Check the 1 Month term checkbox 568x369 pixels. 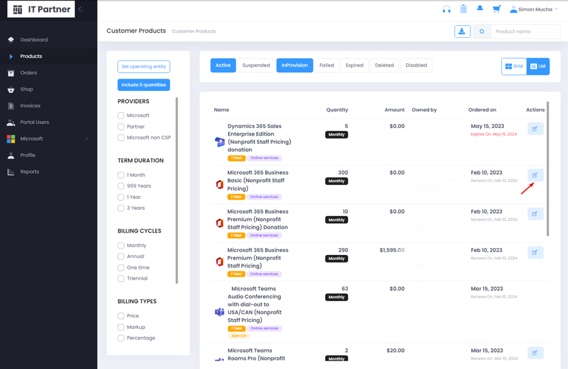121,175
